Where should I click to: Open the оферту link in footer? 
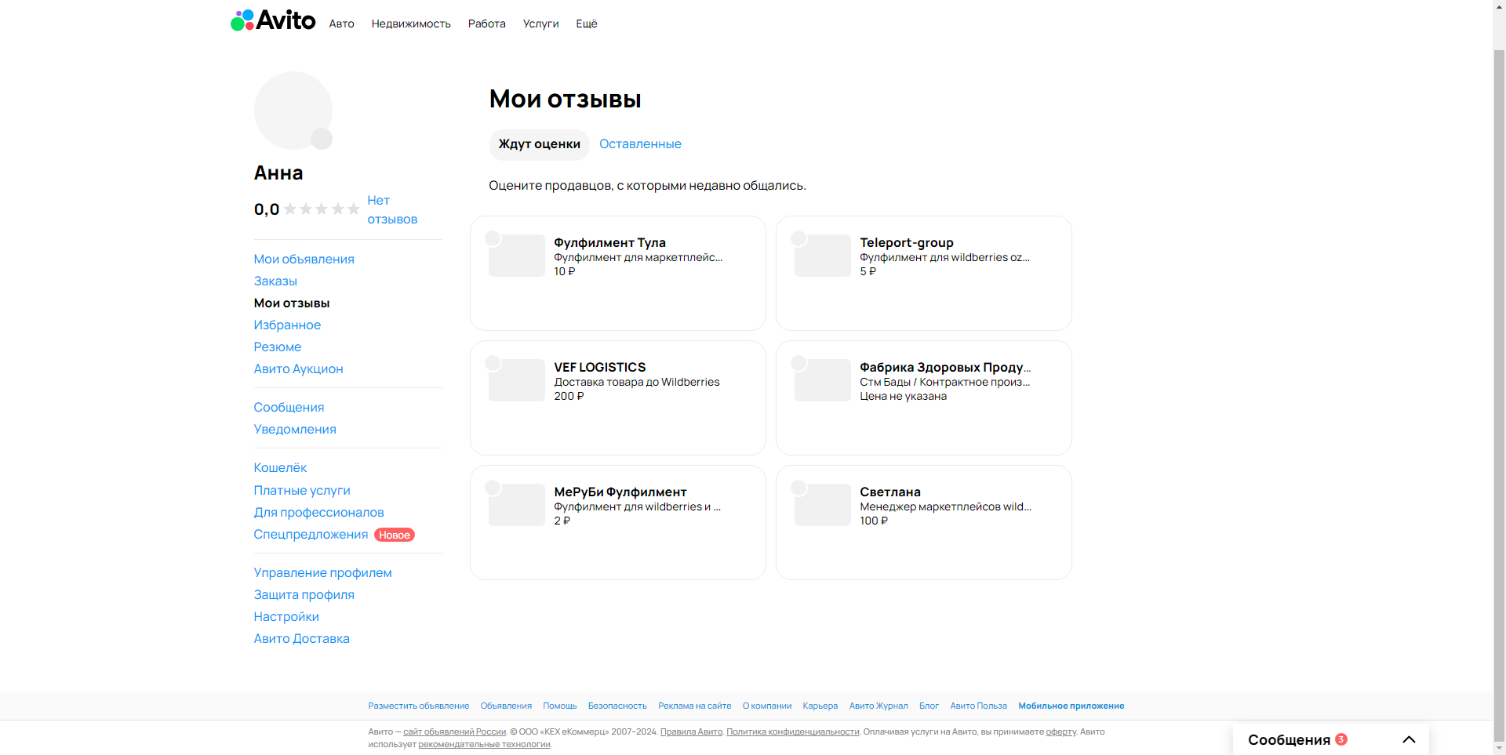point(1061,732)
